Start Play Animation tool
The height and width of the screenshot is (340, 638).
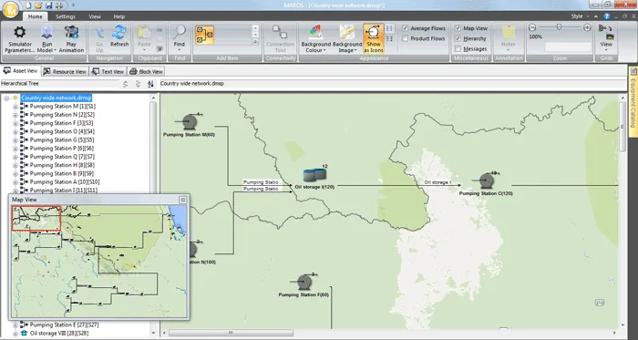click(72, 32)
